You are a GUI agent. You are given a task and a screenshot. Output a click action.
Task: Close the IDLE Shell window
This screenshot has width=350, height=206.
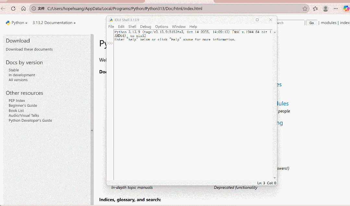coord(271,20)
